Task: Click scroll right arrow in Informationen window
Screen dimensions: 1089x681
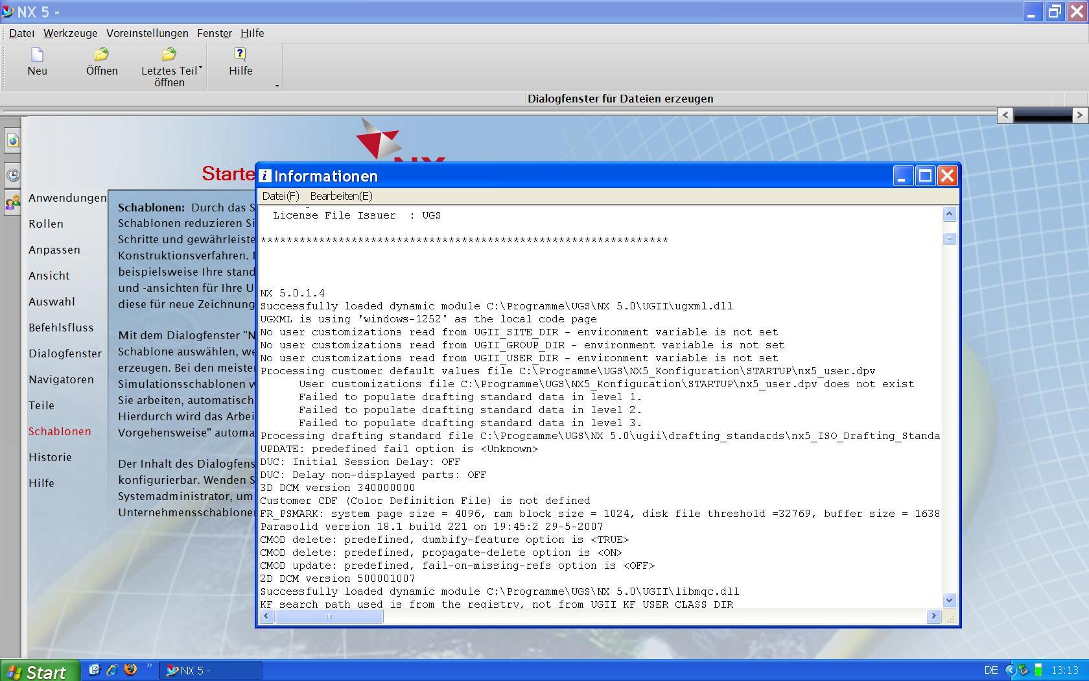Action: (933, 616)
